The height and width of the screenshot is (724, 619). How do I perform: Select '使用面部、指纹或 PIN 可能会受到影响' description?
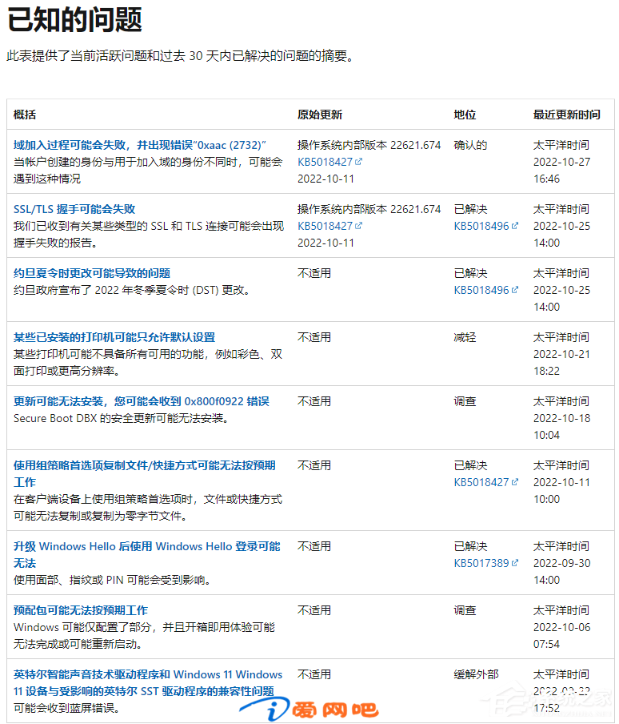tap(113, 580)
